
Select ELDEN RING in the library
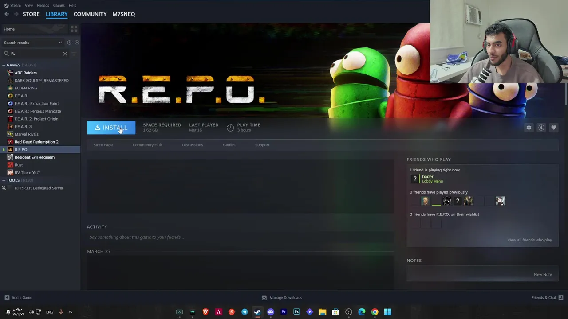click(26, 88)
